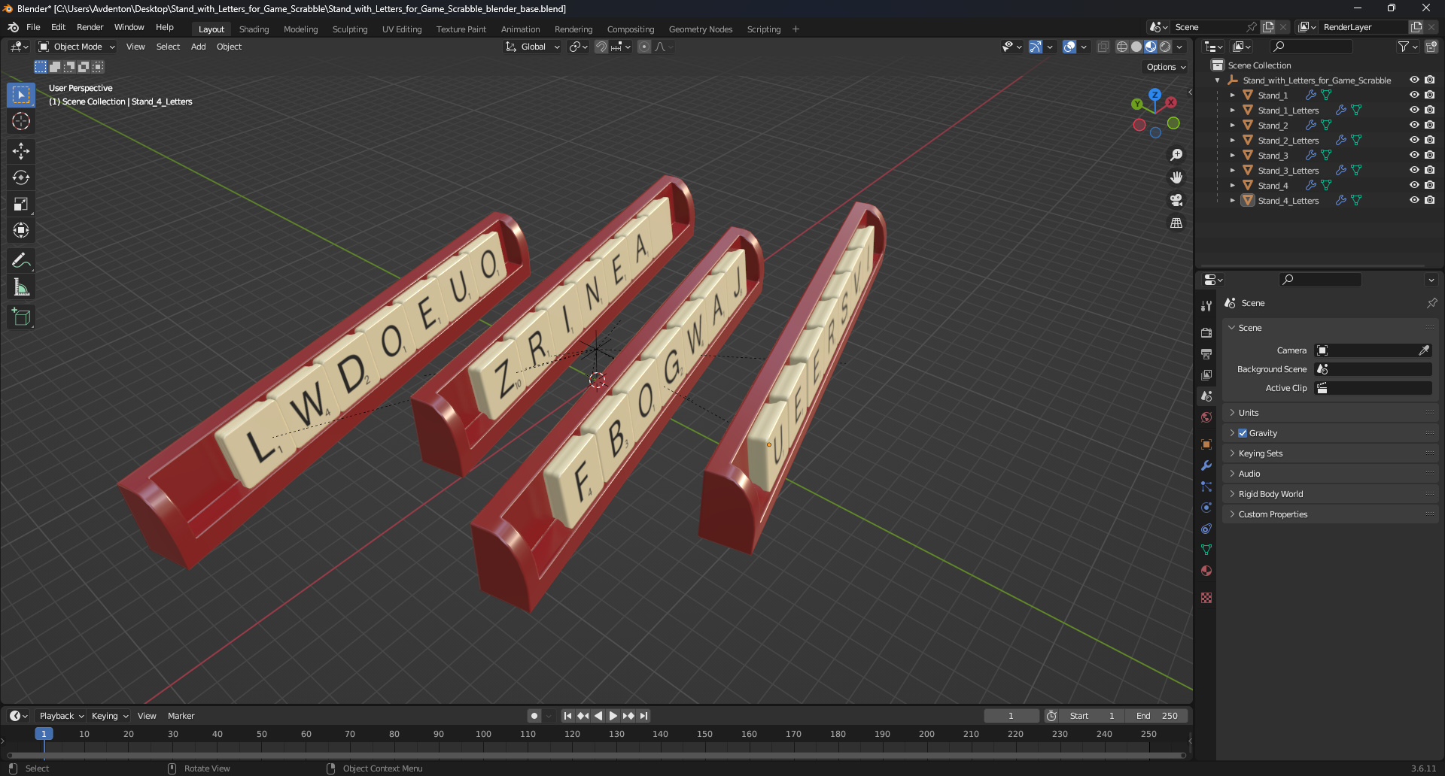Toggle X-ray mode
Viewport: 1445px width, 776px height.
click(1103, 47)
